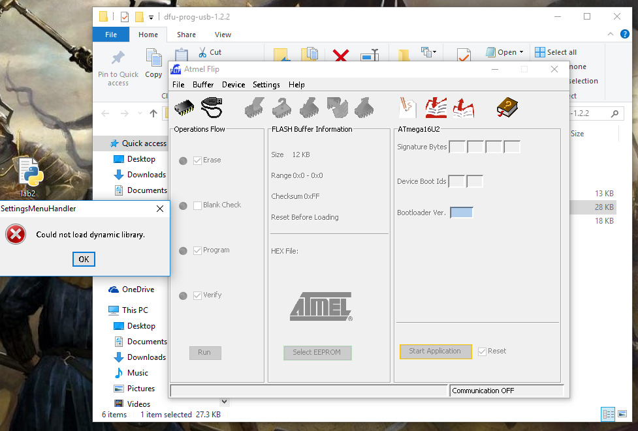Click the Program Target Device toolbar icon
The image size is (638, 431).
tap(310, 108)
